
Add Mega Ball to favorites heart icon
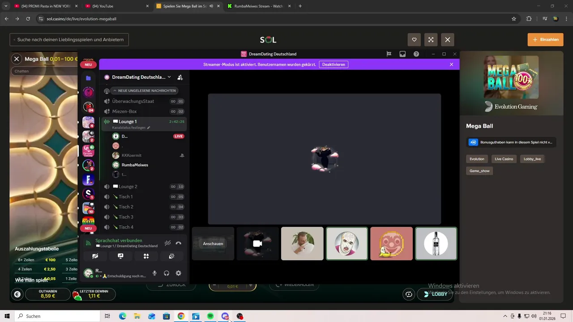pos(414,39)
